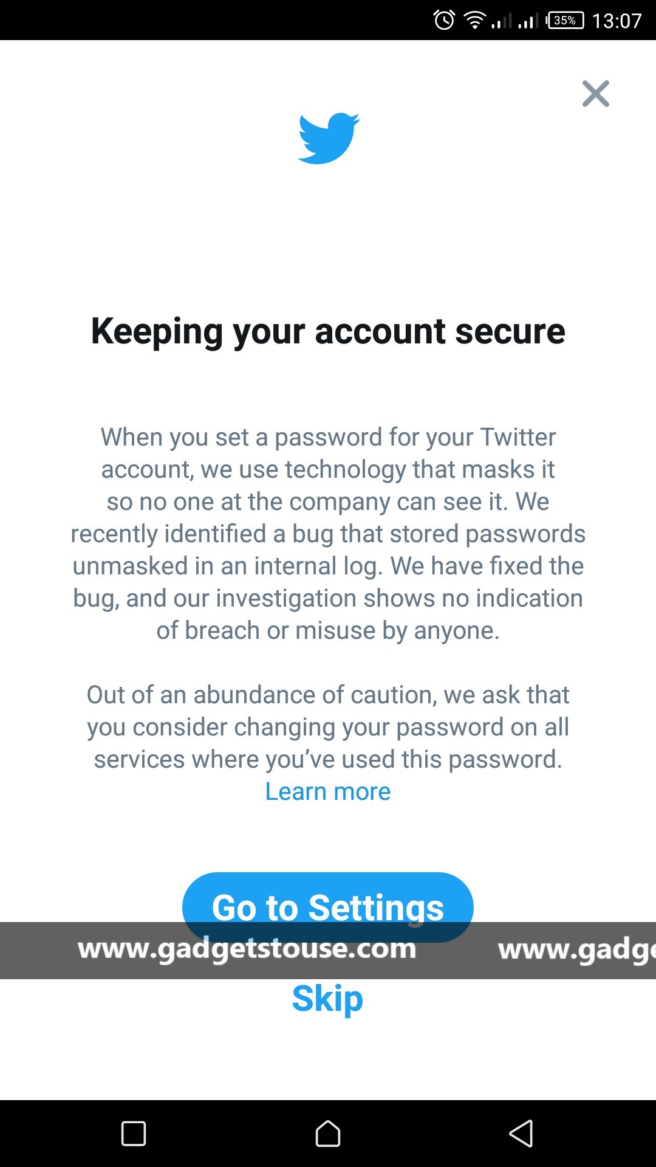Go back using the triangle navigation button
The width and height of the screenshot is (656, 1167).
521,1134
